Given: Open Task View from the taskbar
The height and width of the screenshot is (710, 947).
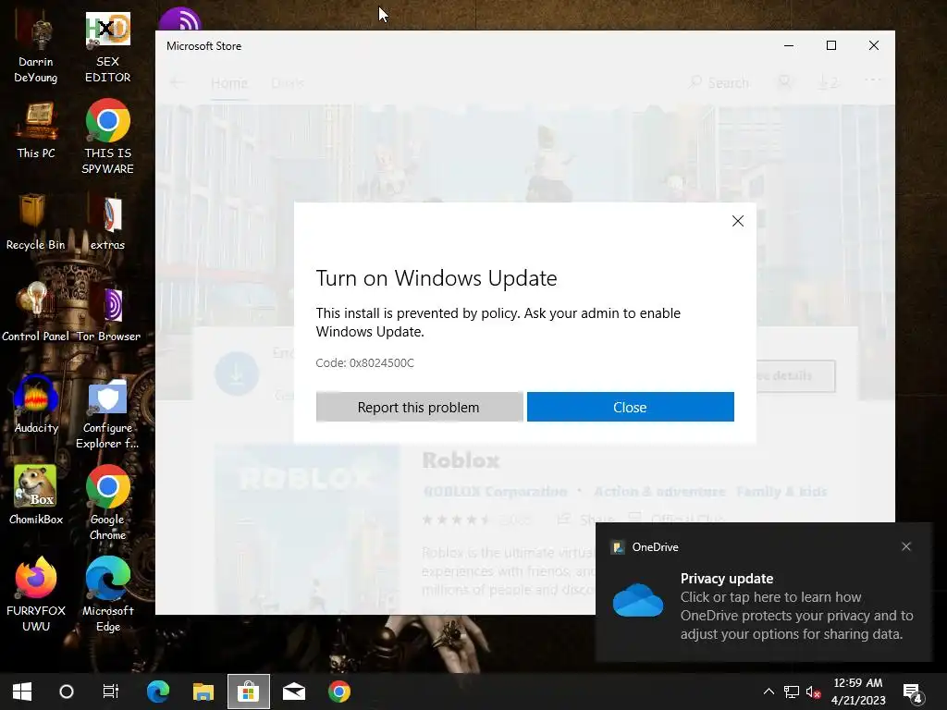Looking at the screenshot, I should coord(111,692).
